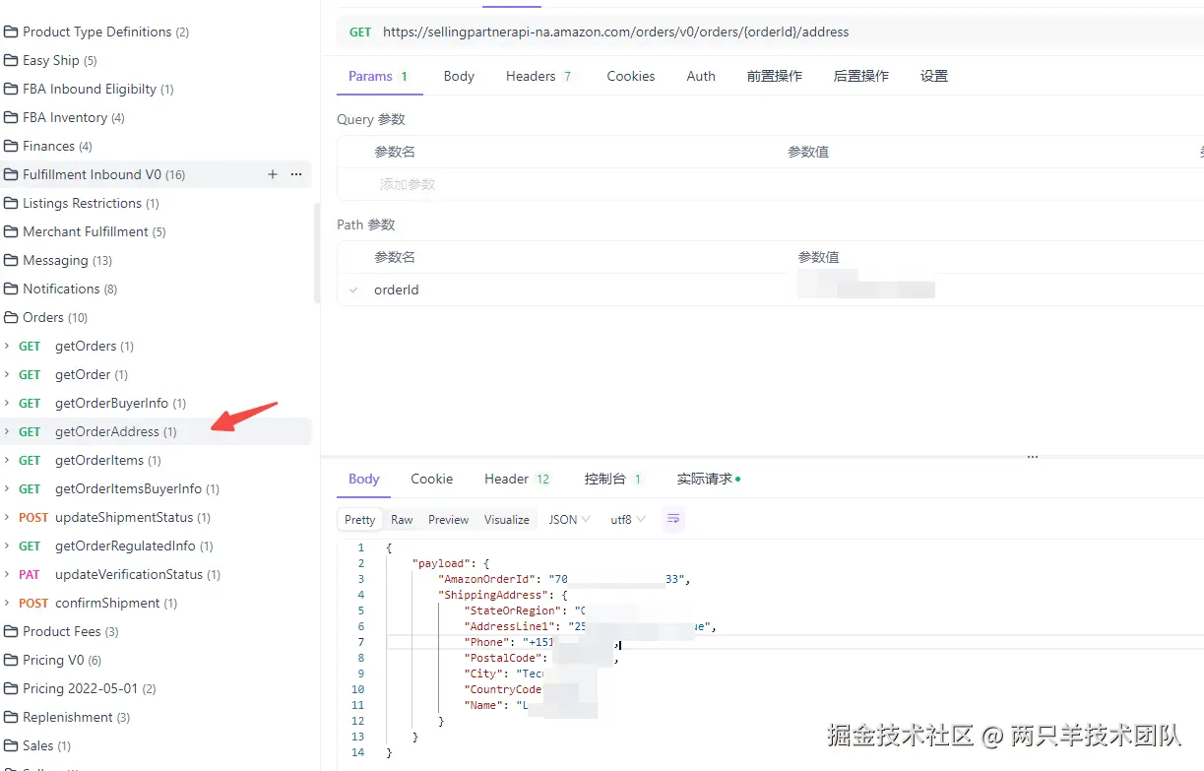Image resolution: width=1204 pixels, height=771 pixels.
Task: Click the Messaging folder icon
Action: (11, 260)
